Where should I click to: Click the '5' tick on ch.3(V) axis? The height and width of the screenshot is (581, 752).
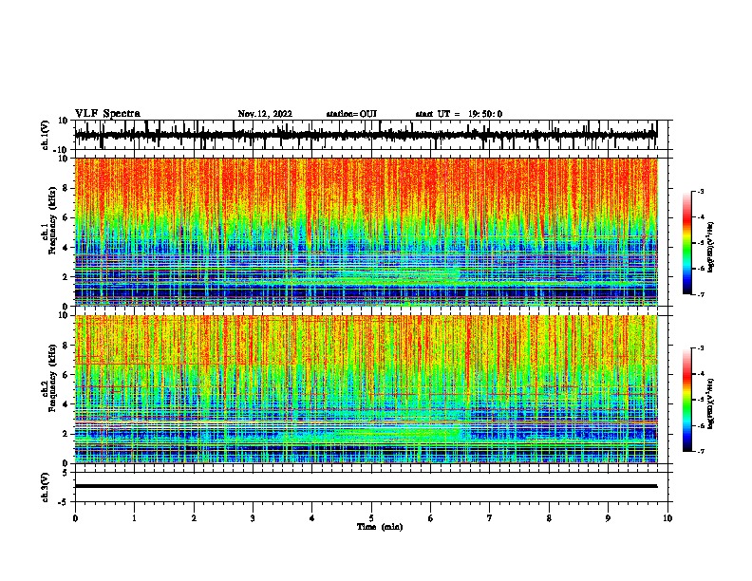[66, 472]
